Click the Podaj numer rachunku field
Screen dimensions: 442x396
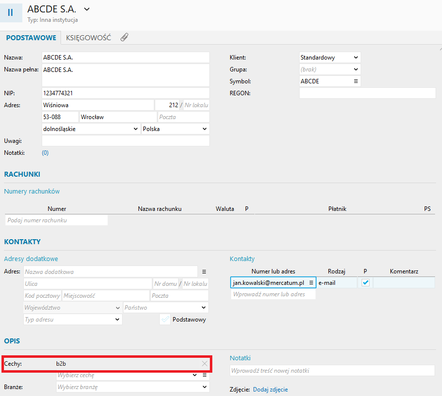coord(56,220)
